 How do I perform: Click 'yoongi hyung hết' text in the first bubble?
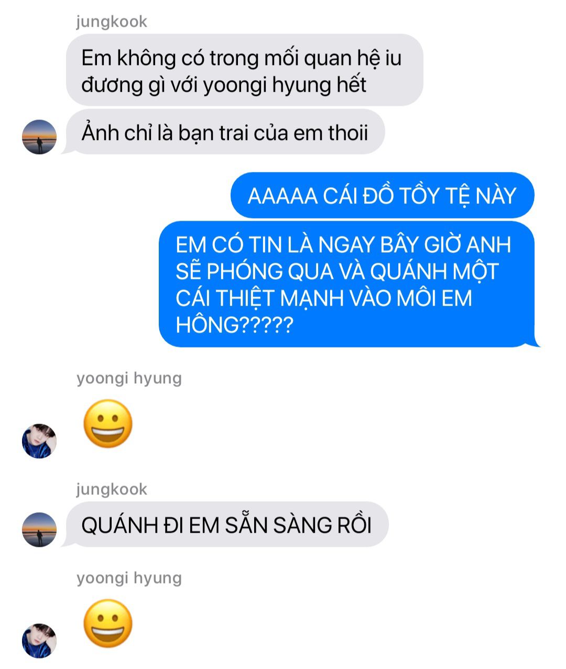pyautogui.click(x=285, y=85)
